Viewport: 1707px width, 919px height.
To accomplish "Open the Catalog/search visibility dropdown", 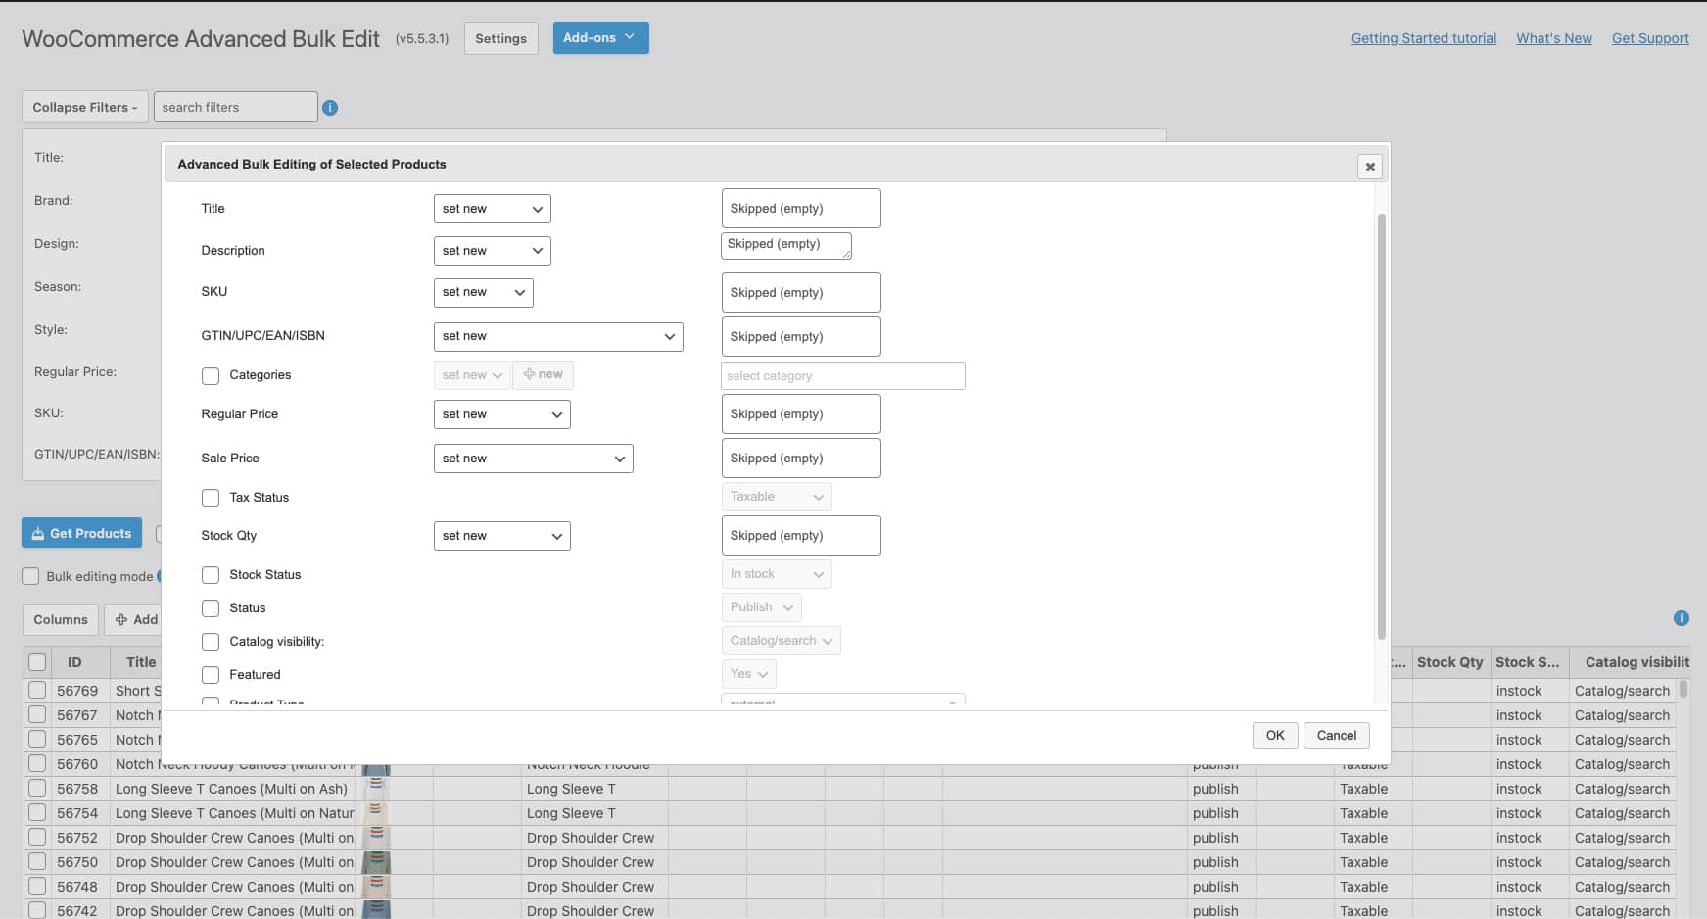I will point(781,641).
